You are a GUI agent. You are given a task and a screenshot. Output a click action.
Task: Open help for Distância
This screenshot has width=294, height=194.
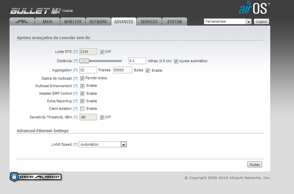(x=76, y=61)
